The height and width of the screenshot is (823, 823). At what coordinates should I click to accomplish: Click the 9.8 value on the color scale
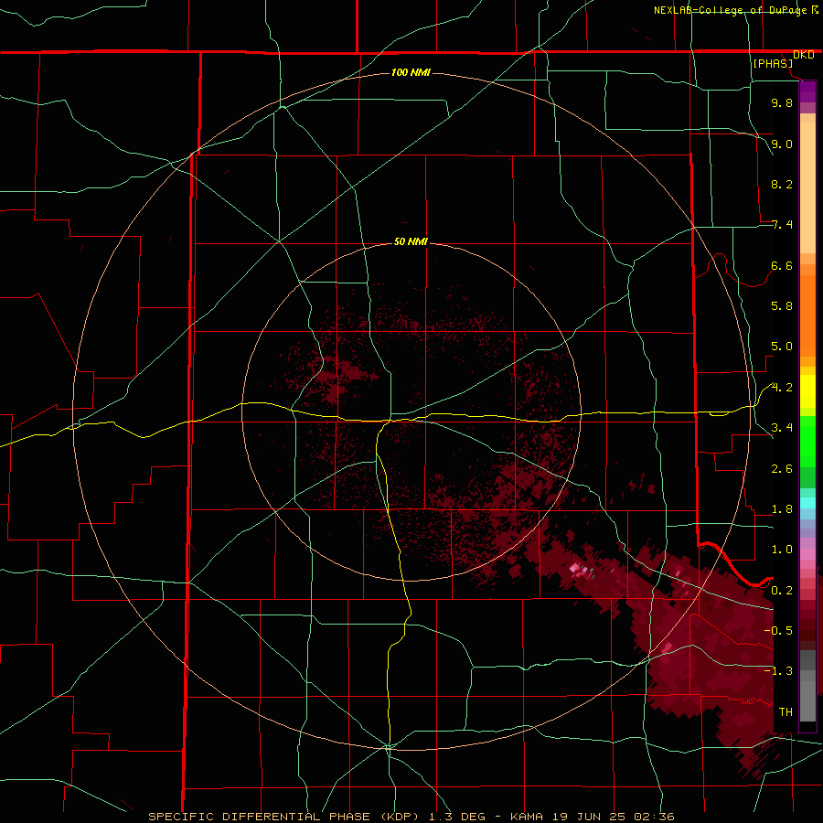tap(782, 102)
